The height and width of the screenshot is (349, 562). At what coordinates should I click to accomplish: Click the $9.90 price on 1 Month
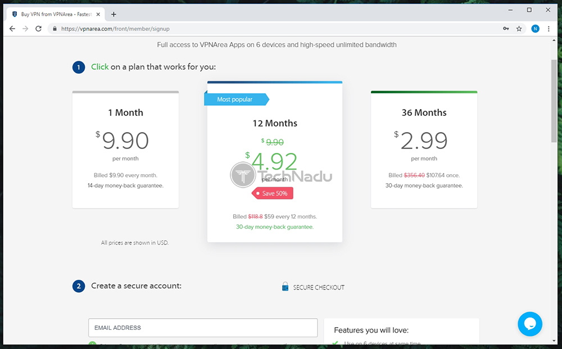[x=122, y=140]
